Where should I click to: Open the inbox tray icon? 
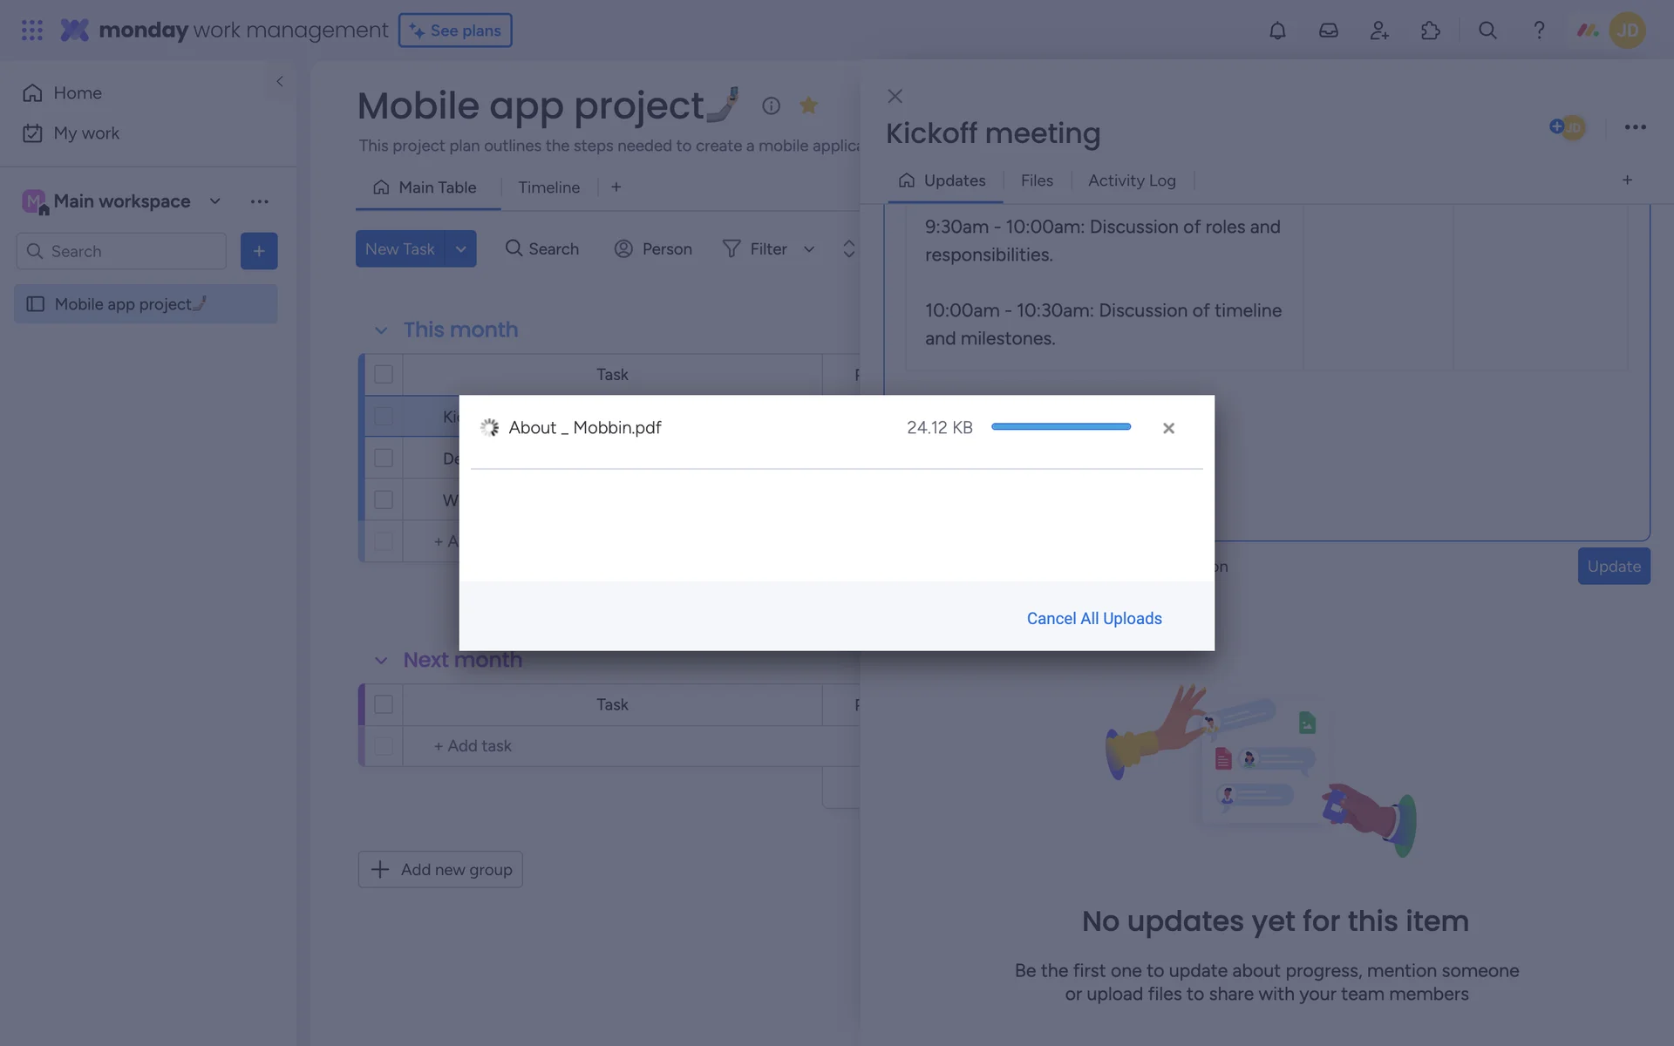coord(1328,31)
